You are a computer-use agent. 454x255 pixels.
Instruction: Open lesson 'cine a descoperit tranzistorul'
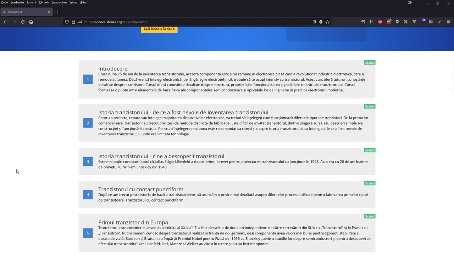point(161,156)
